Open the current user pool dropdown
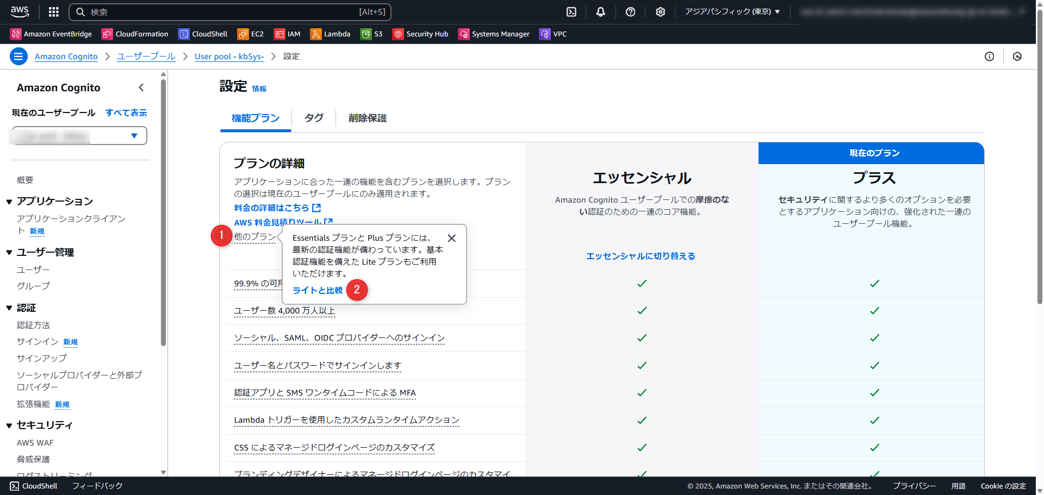Image resolution: width=1044 pixels, height=495 pixels. [x=79, y=136]
